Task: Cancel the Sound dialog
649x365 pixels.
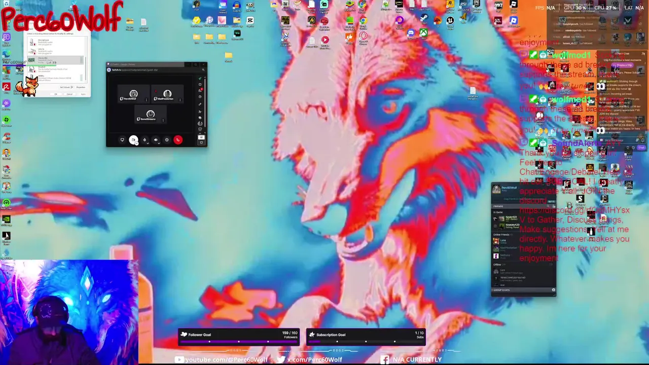Action: (x=69, y=94)
